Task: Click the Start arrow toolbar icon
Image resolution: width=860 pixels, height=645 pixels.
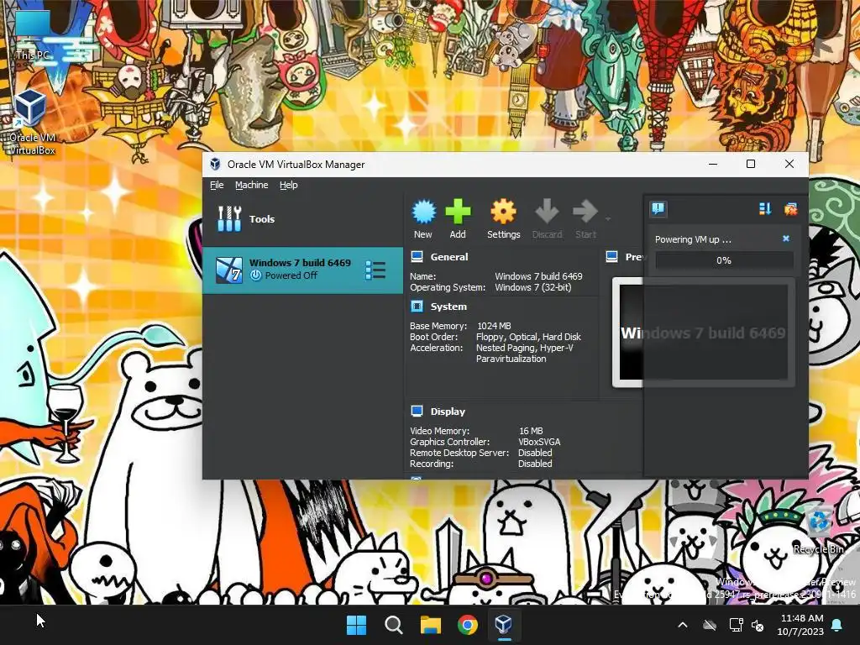Action: [x=585, y=212]
